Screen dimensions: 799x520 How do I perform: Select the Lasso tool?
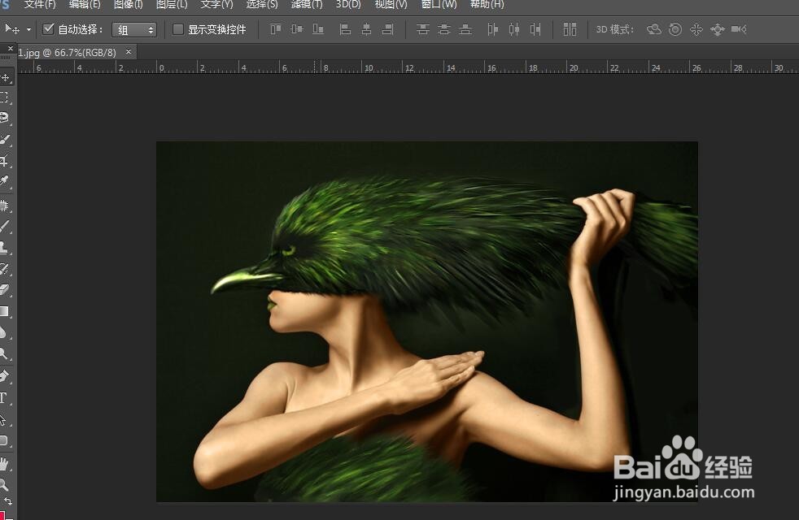[4, 118]
